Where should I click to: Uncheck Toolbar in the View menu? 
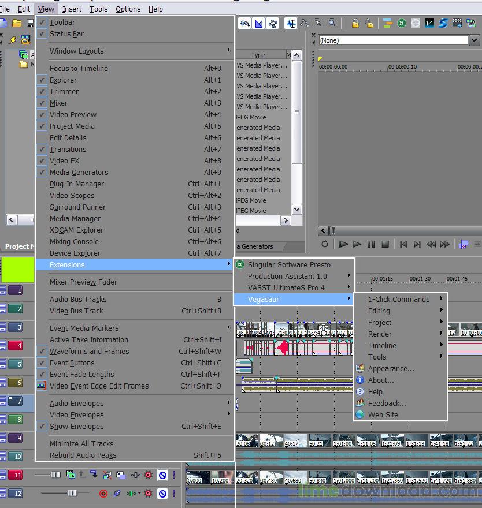click(x=62, y=22)
